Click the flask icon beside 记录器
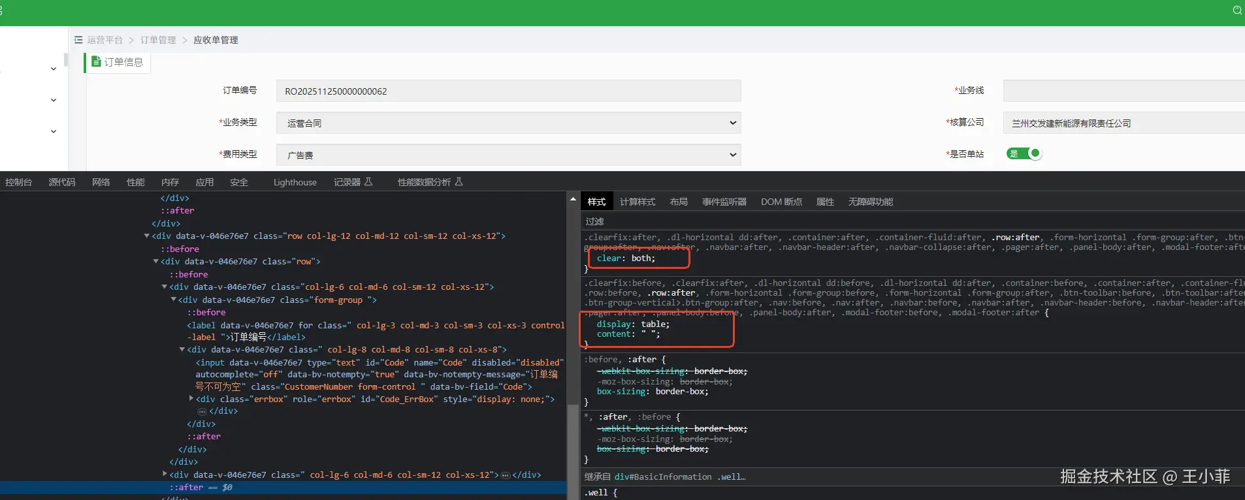The image size is (1245, 500). [x=368, y=181]
